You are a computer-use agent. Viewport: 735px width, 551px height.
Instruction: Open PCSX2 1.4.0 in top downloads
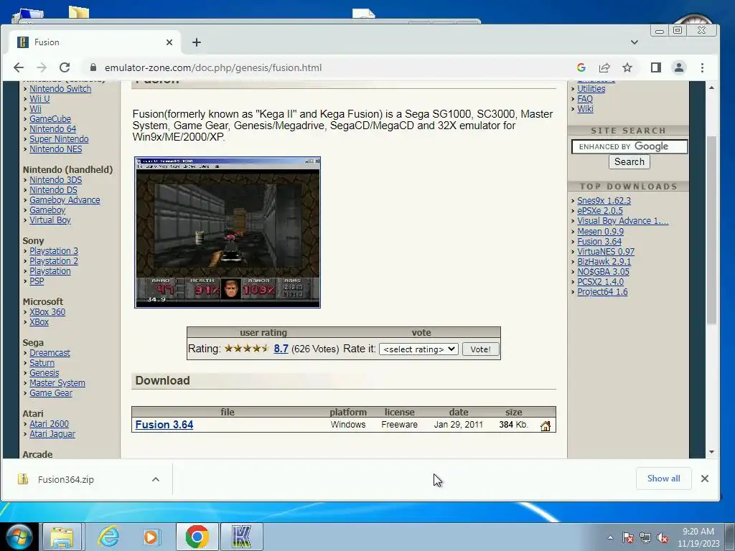601,282
